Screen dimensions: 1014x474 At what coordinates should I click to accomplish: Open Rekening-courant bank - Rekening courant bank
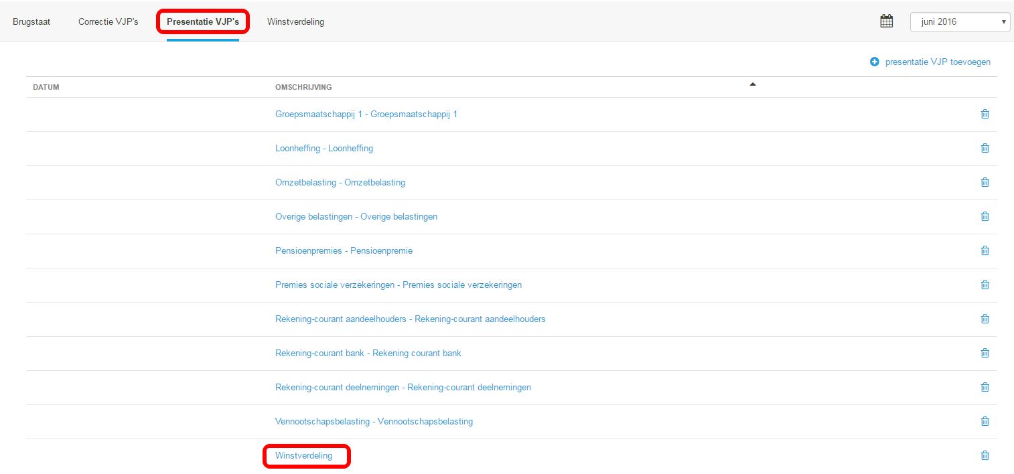coord(368,353)
